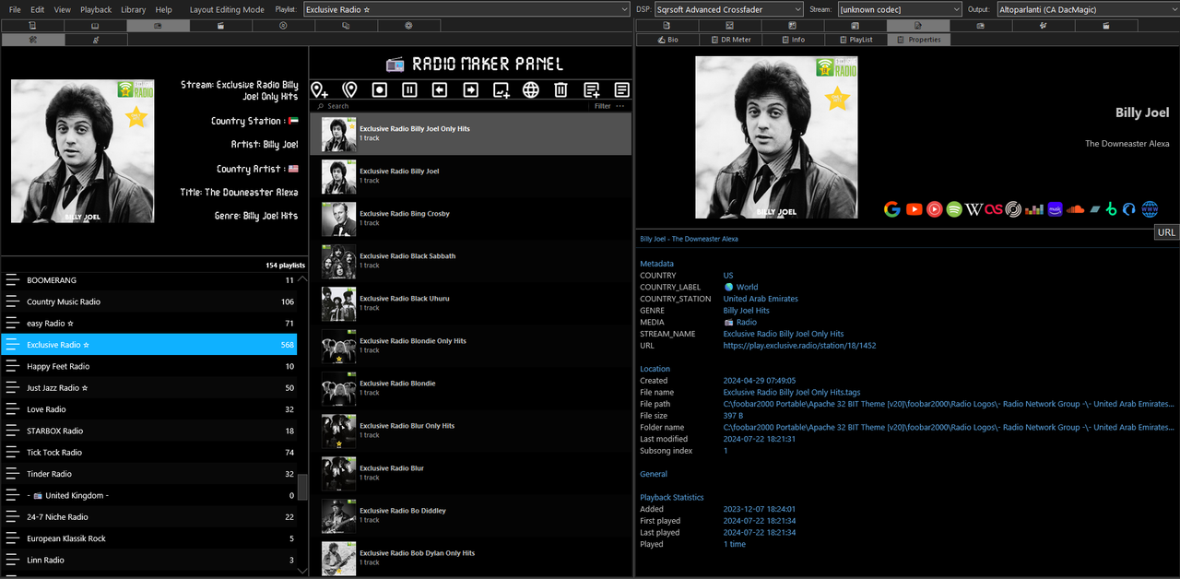The height and width of the screenshot is (579, 1180).
Task: Click the playlist list scrollbar thumb
Action: 302,486
